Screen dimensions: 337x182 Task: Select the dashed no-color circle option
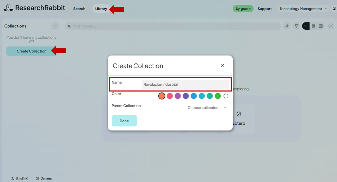[x=226, y=96]
